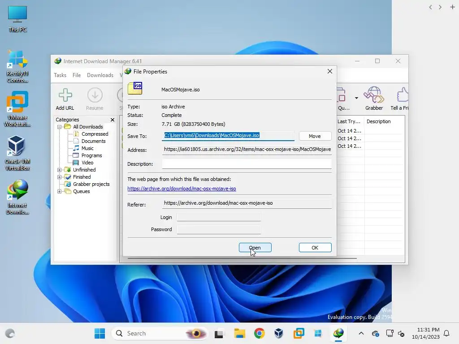Click the Login input field
Image resolution: width=459 pixels, height=344 pixels.
[219, 217]
